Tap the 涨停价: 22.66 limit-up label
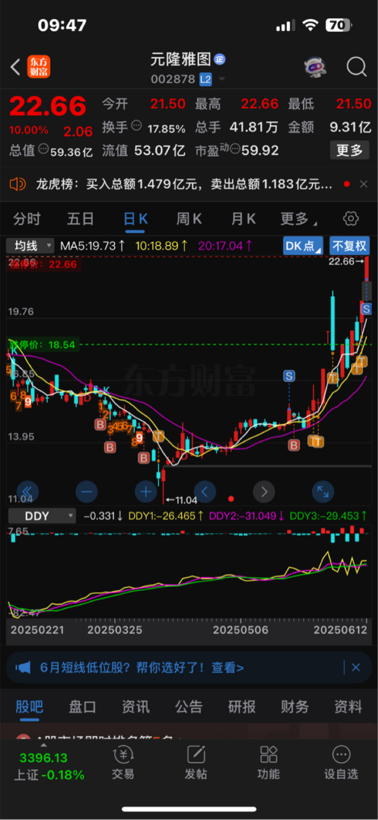The height and width of the screenshot is (820, 378). [x=43, y=264]
